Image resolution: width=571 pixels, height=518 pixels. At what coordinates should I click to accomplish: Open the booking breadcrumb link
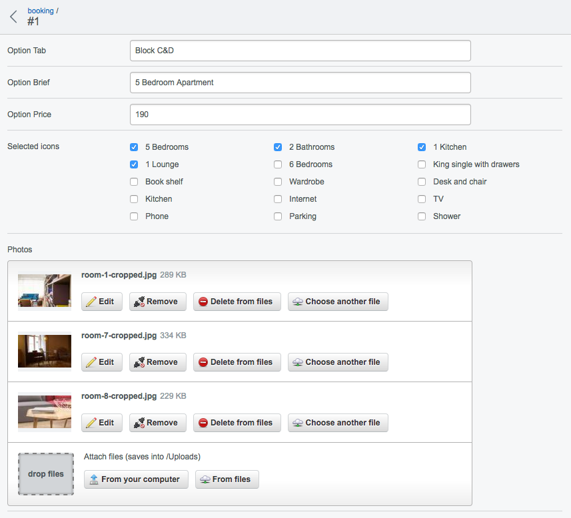41,11
